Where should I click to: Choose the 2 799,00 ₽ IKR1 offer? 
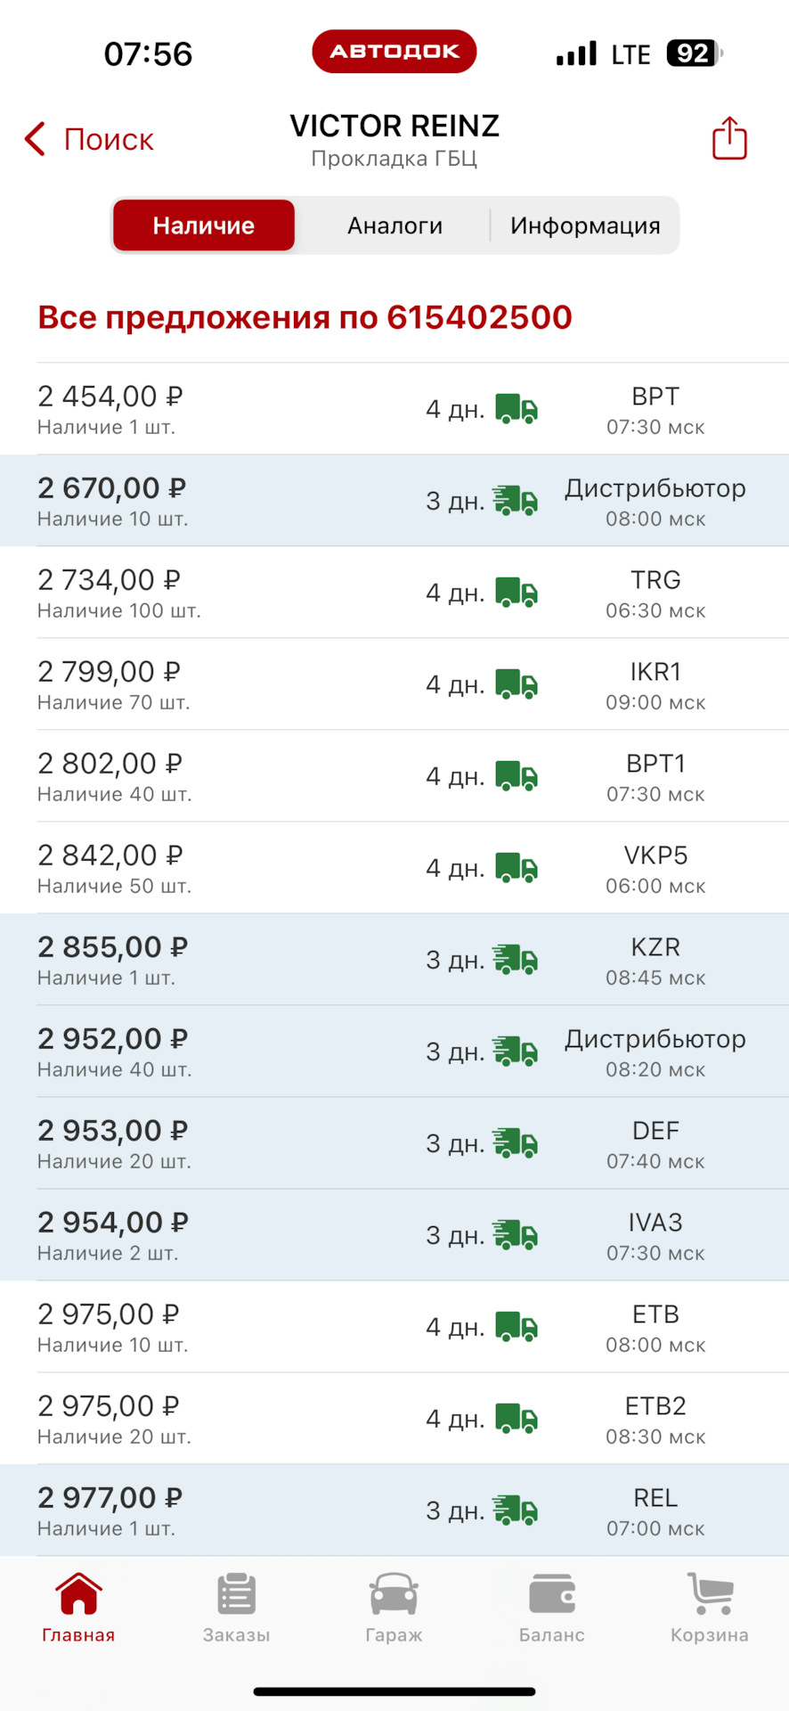point(394,684)
